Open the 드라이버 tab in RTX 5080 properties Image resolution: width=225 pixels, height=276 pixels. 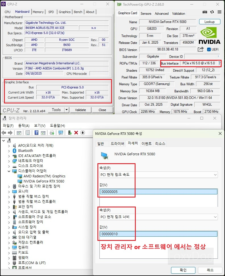[x=117, y=144]
